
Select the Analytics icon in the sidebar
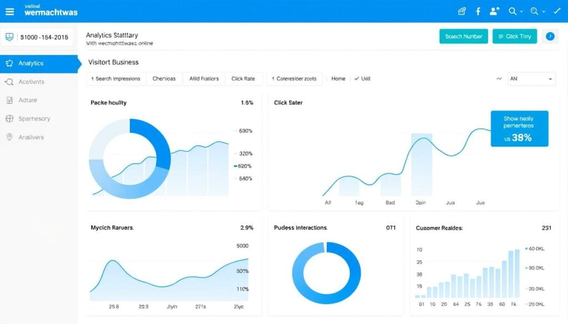[x=10, y=64]
